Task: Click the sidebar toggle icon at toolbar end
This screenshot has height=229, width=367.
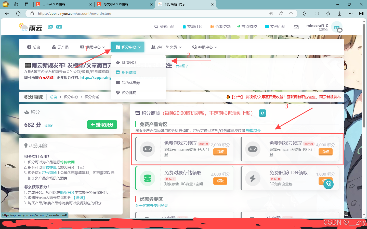Action: click(361, 13)
